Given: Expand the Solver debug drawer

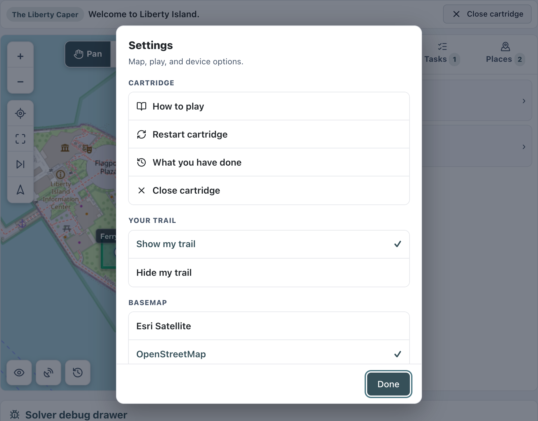Looking at the screenshot, I should click(x=269, y=415).
